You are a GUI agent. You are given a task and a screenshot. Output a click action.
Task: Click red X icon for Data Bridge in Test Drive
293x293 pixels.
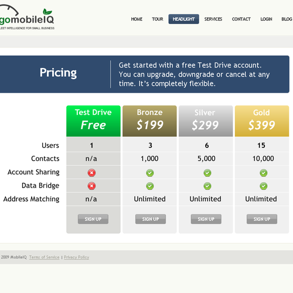pos(91,186)
